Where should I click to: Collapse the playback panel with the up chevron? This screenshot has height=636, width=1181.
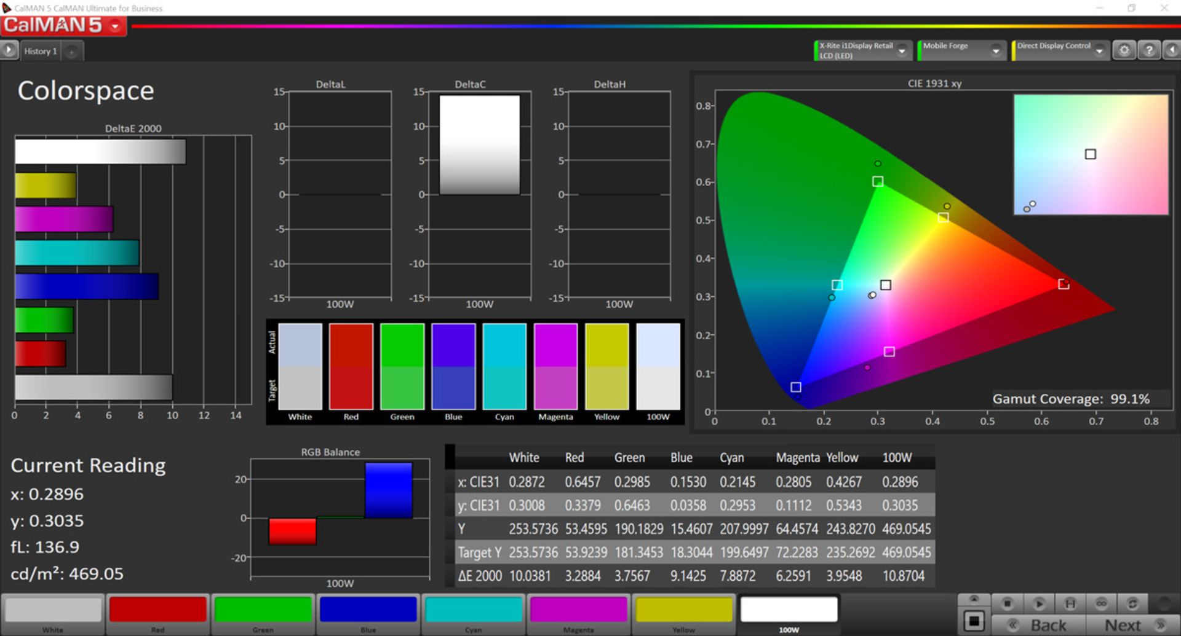pyautogui.click(x=974, y=597)
